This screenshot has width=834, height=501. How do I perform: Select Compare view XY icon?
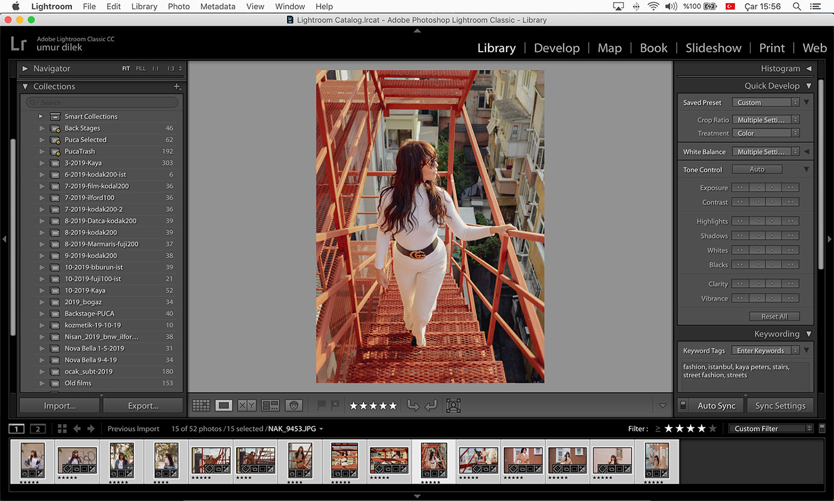[247, 406]
